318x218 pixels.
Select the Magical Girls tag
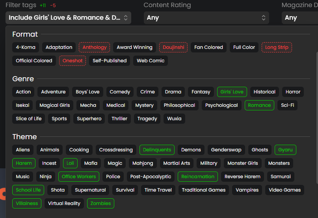tap(54, 105)
